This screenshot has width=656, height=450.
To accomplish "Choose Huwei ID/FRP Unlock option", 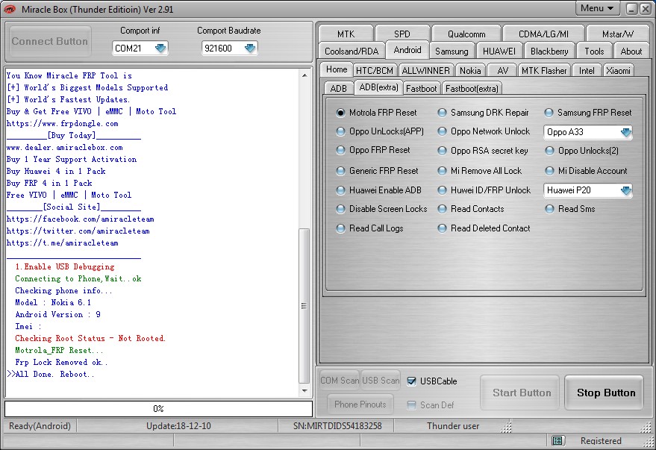I will point(442,190).
